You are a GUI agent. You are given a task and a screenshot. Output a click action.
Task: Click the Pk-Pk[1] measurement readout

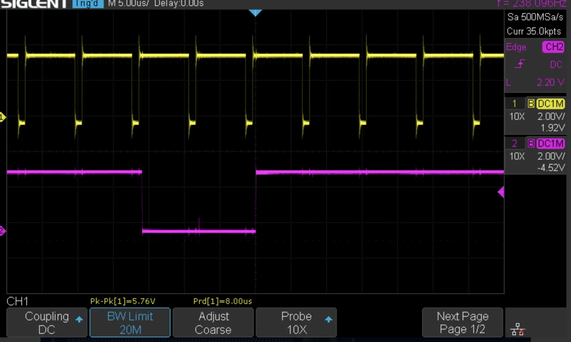click(123, 301)
